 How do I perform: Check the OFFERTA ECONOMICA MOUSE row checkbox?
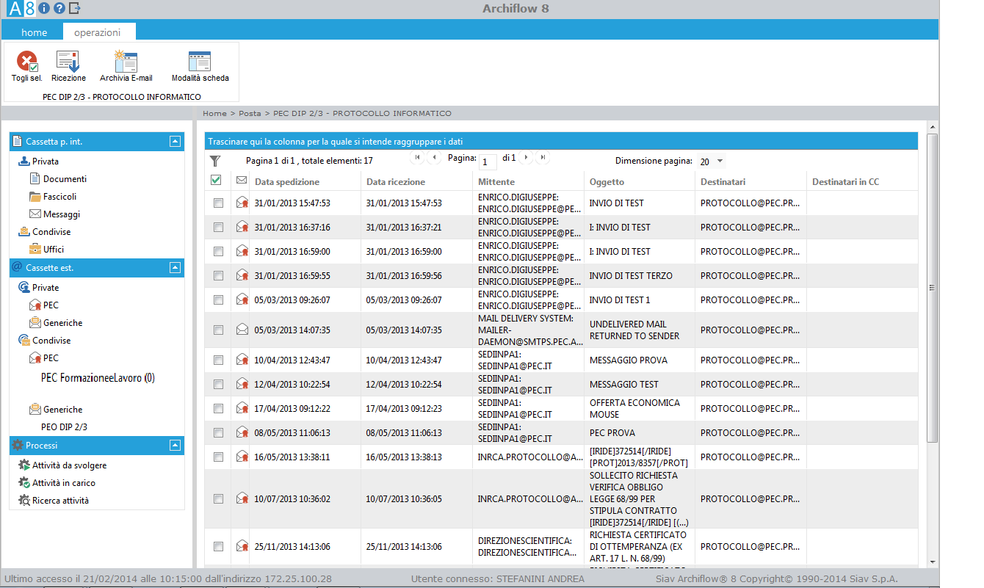218,408
